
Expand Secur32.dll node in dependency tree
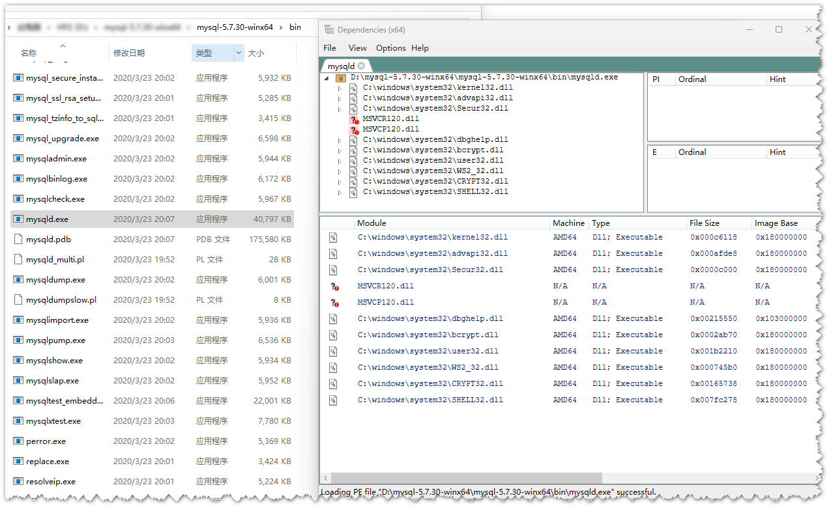click(340, 109)
